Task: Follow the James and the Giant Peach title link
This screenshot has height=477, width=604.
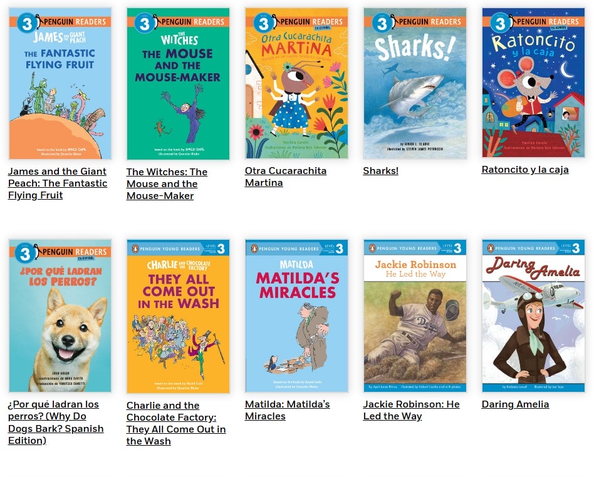Action: [x=58, y=183]
